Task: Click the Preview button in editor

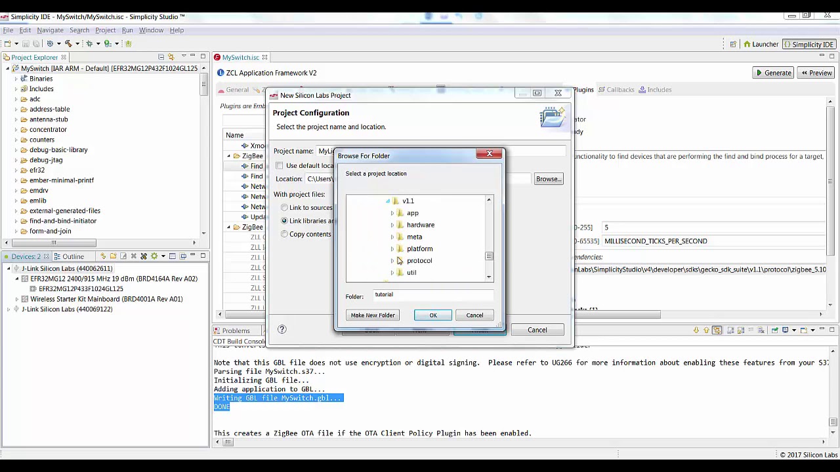Action: point(816,73)
